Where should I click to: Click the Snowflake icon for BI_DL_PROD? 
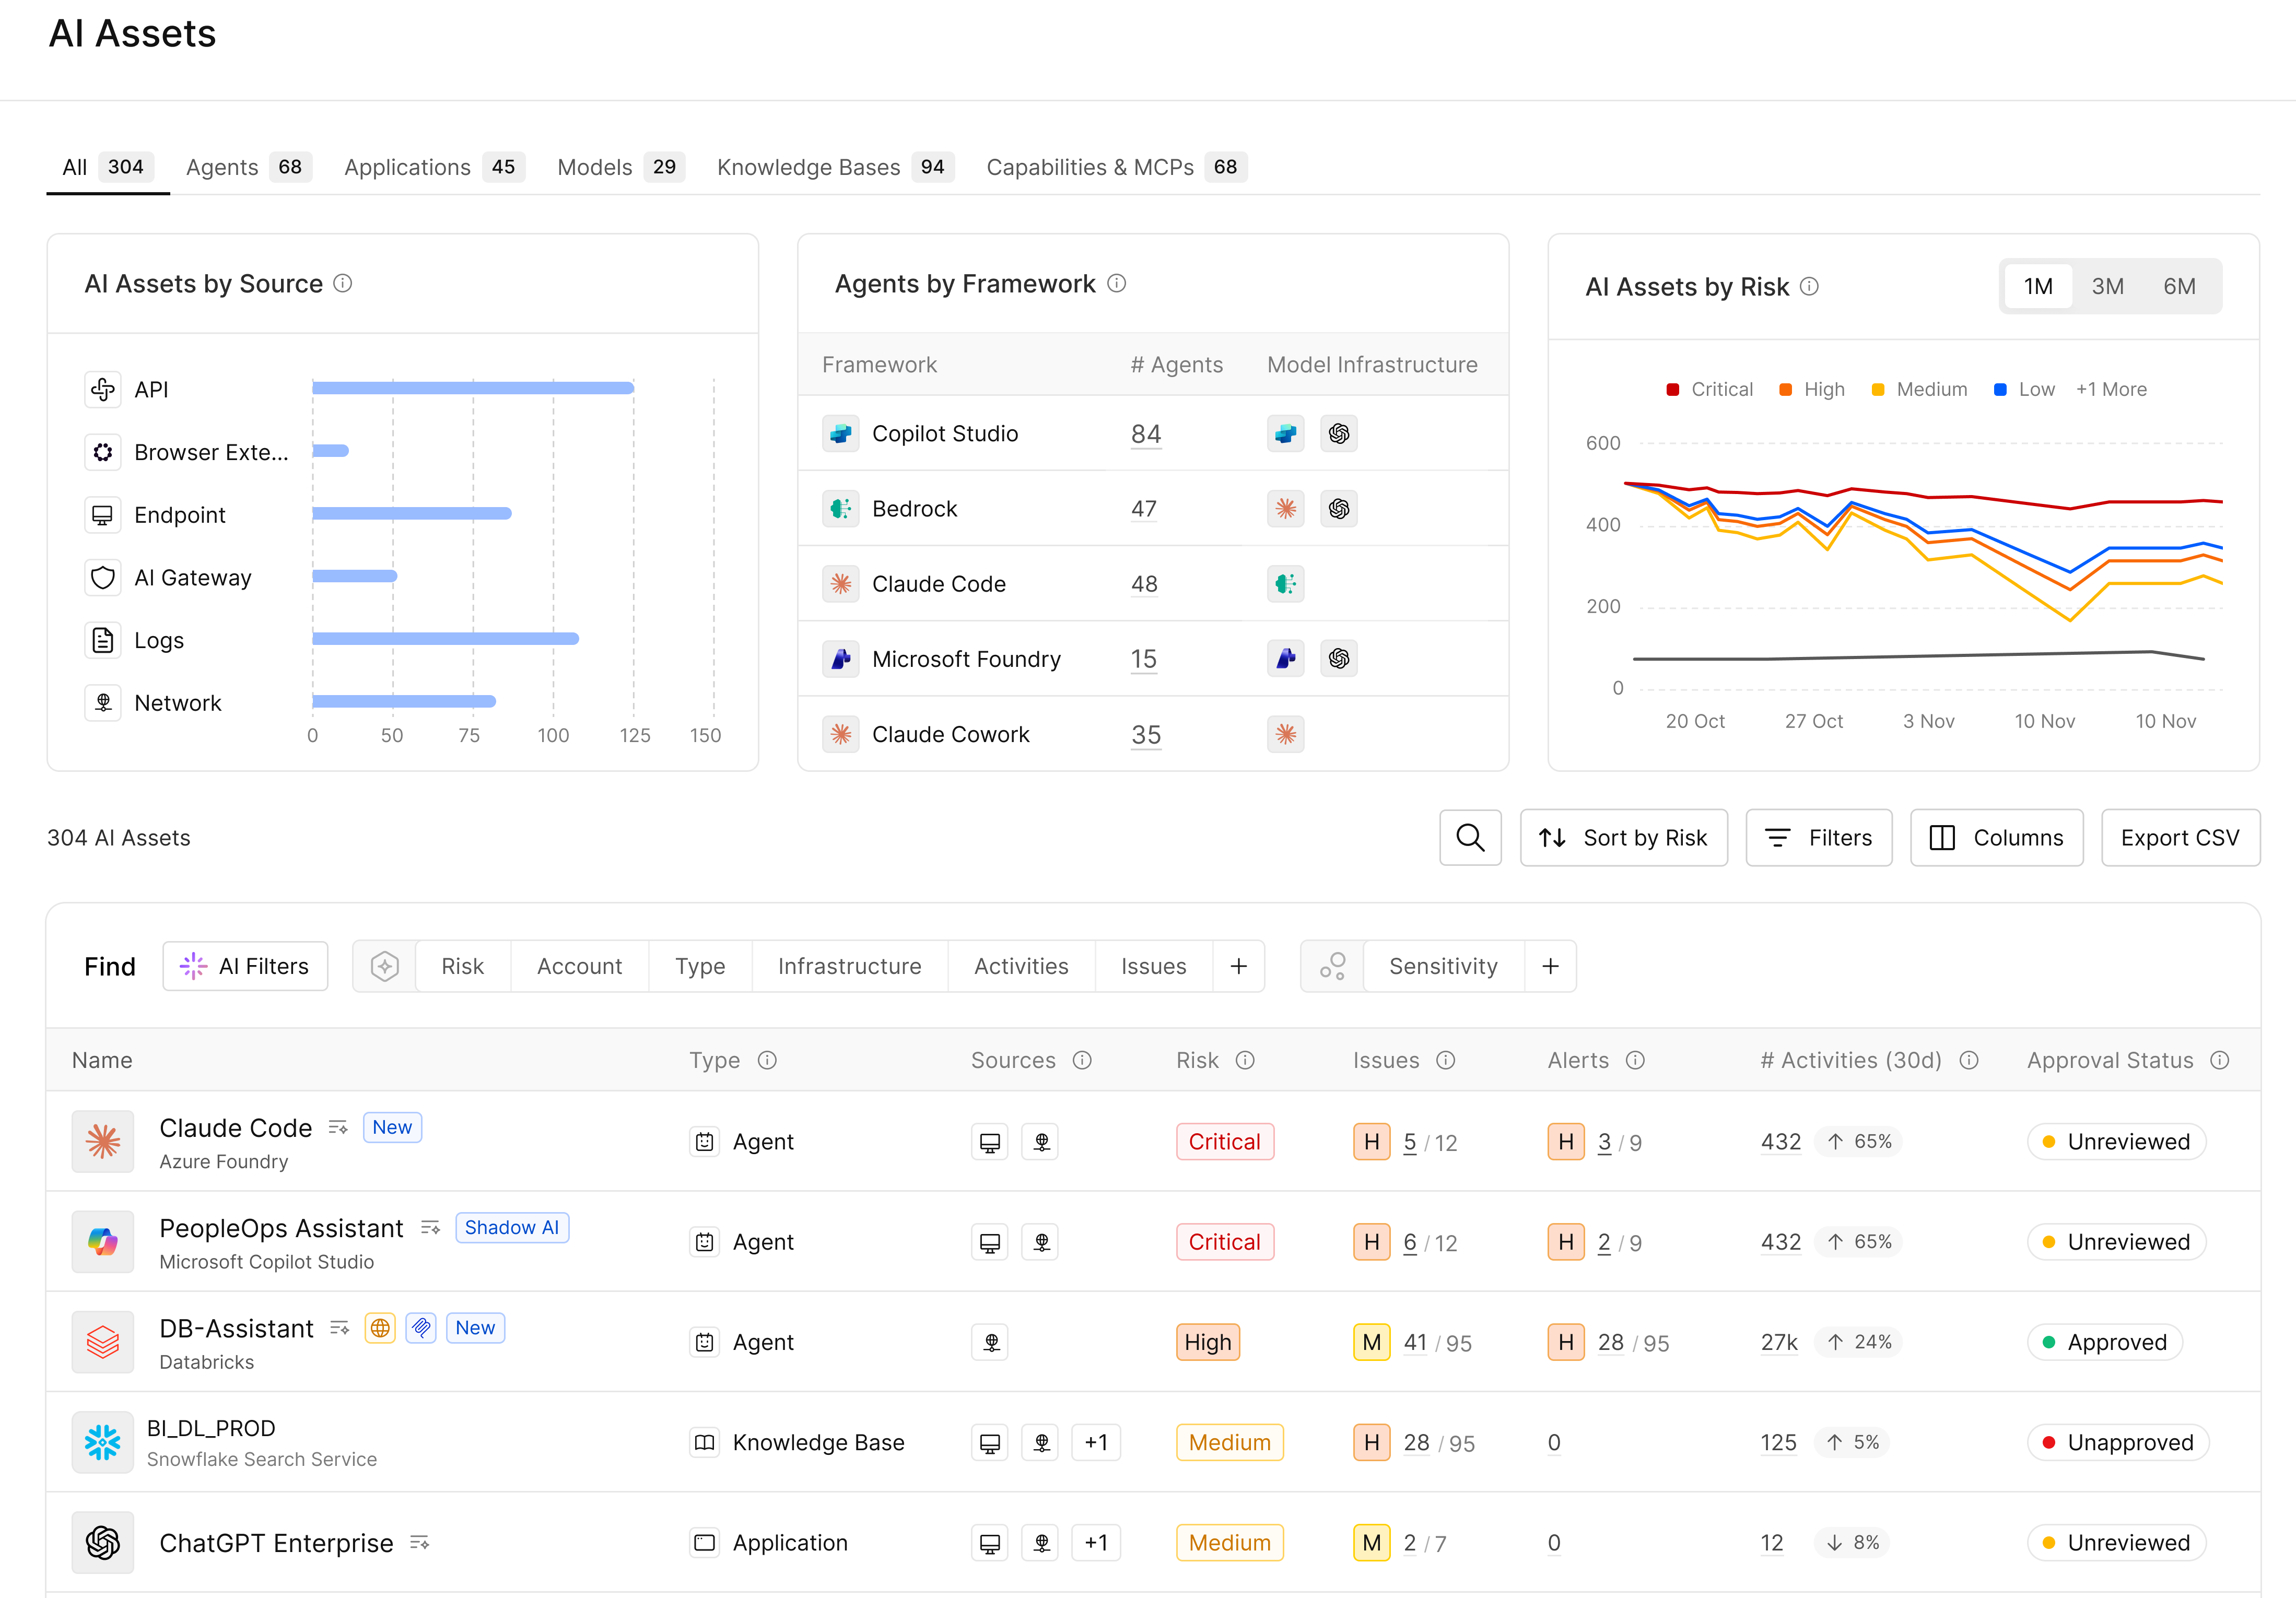point(103,1442)
